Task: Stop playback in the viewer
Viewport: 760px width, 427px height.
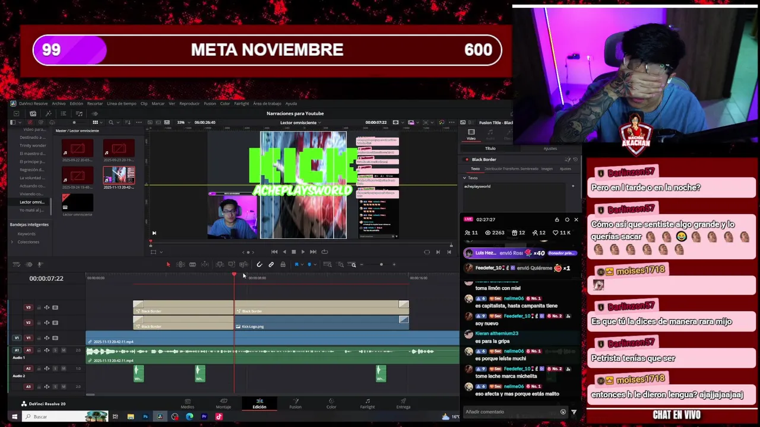Action: point(293,252)
